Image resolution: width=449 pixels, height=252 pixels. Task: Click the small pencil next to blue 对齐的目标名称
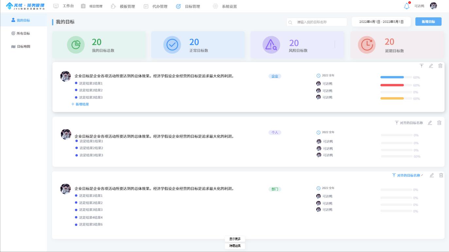tap(422, 175)
